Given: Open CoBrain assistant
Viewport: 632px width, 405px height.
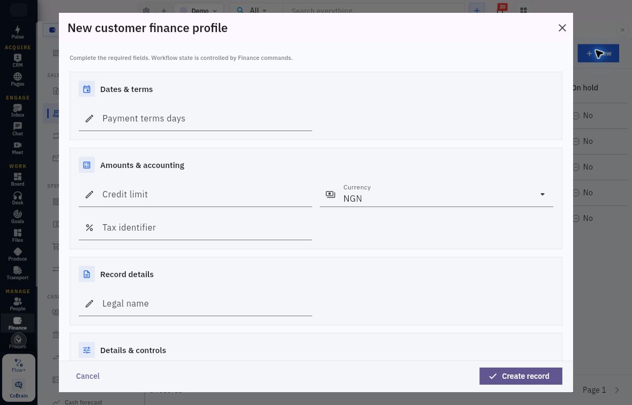Looking at the screenshot, I should coord(19,389).
